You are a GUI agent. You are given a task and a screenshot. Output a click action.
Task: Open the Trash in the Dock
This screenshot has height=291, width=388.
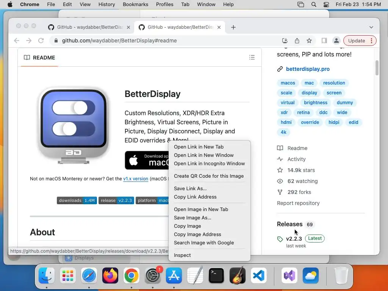[341, 275]
